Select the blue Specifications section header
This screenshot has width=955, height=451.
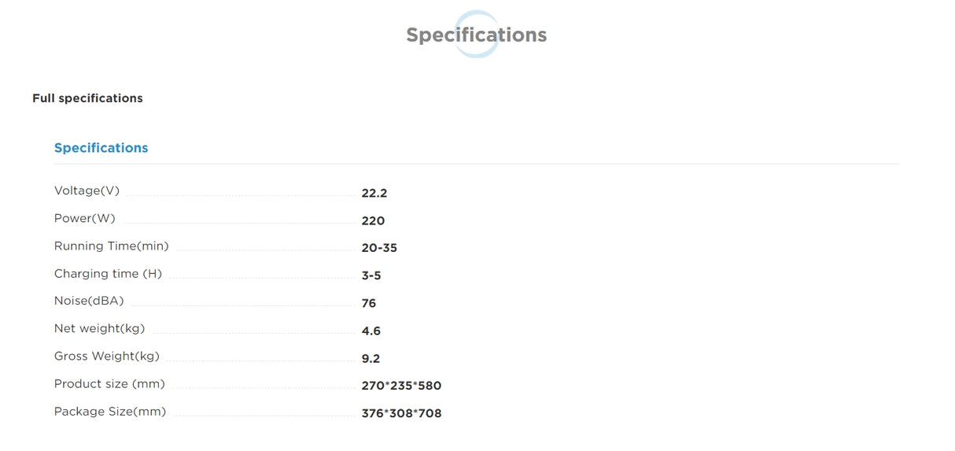point(101,148)
